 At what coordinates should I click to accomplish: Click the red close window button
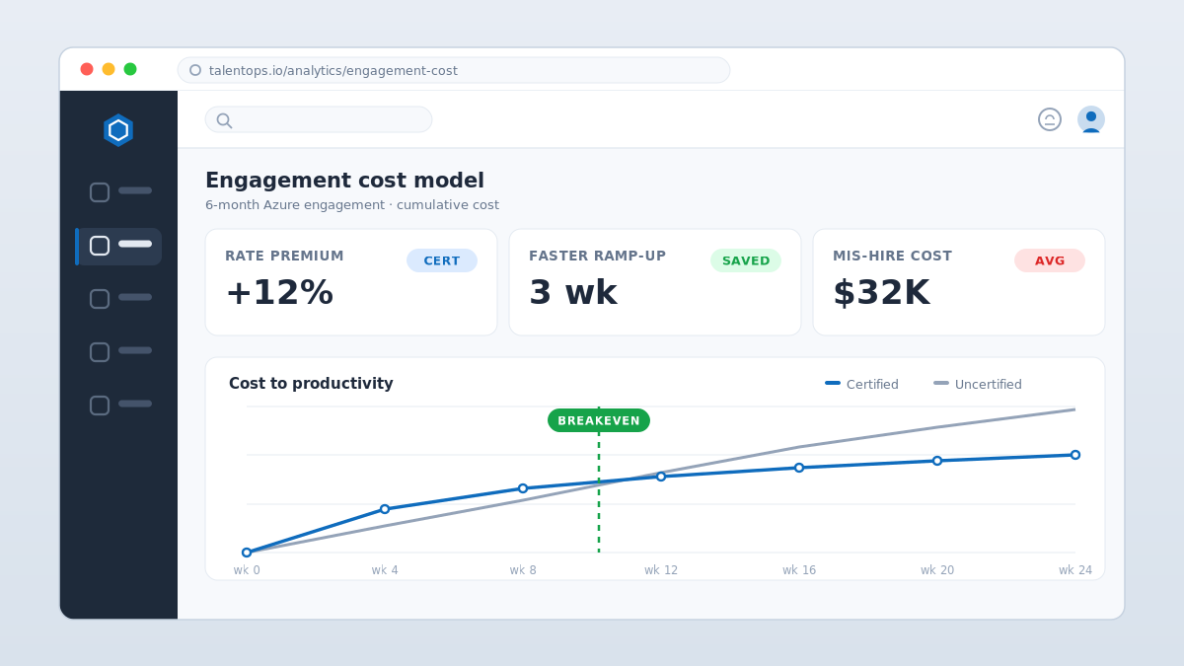(87, 69)
